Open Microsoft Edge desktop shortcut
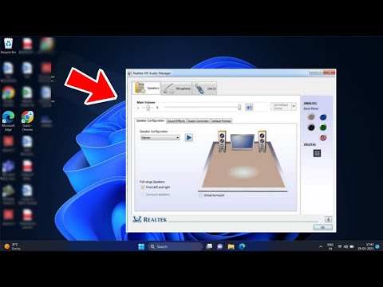 pos(8,121)
